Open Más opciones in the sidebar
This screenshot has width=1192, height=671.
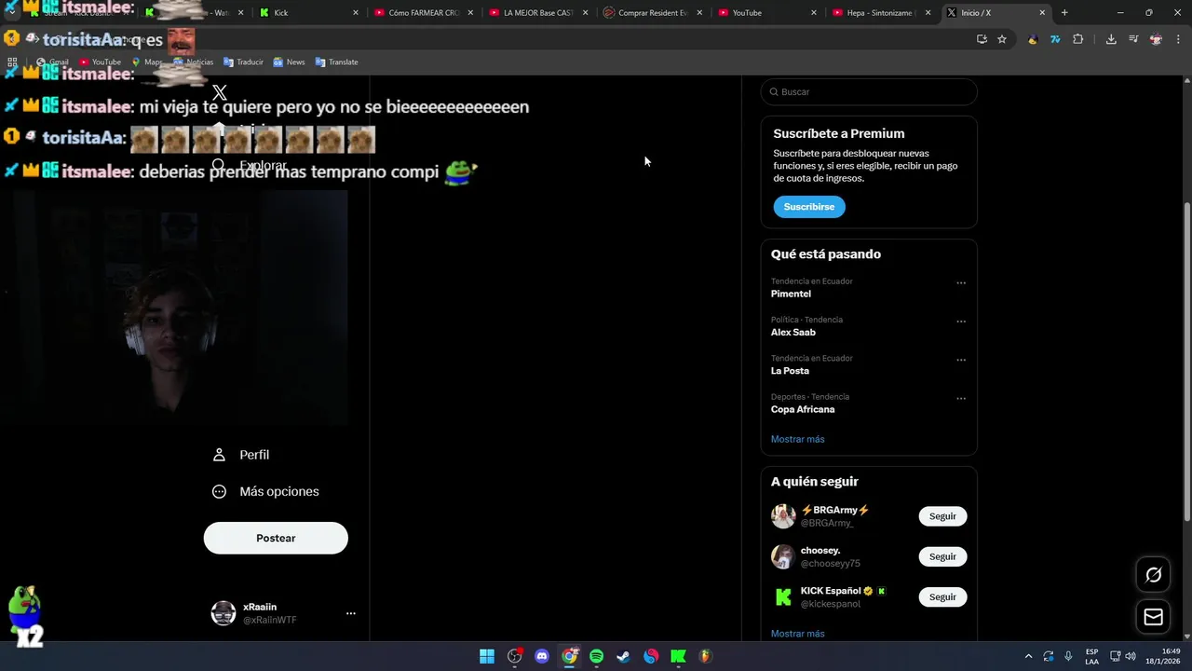[x=265, y=491]
